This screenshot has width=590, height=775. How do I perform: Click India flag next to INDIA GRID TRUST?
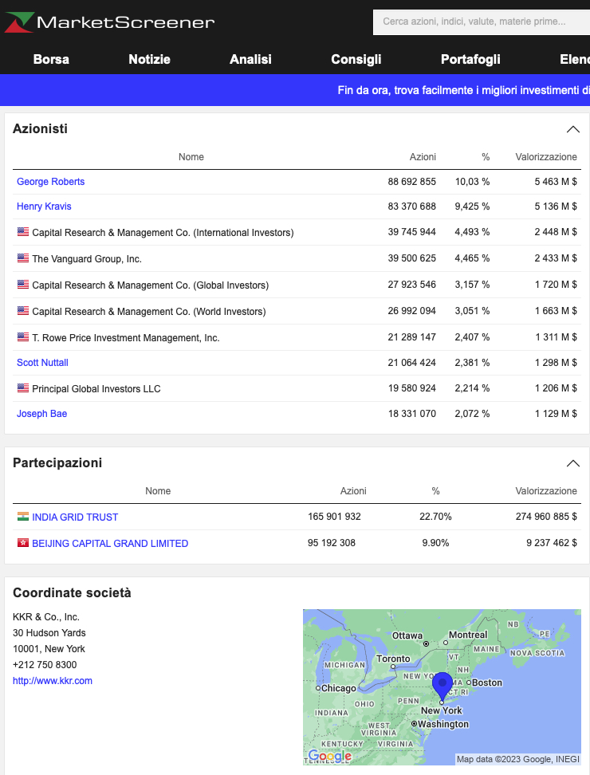(x=23, y=516)
